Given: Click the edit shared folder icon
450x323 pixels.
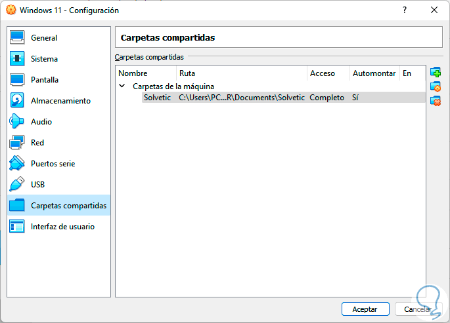Looking at the screenshot, I should 435,86.
